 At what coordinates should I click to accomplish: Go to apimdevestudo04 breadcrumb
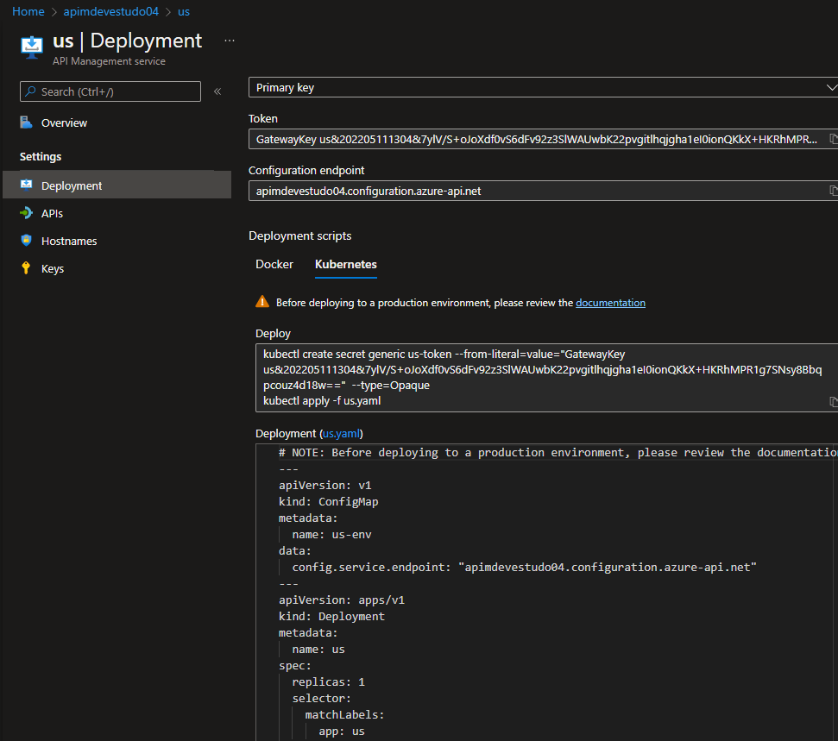coord(110,11)
